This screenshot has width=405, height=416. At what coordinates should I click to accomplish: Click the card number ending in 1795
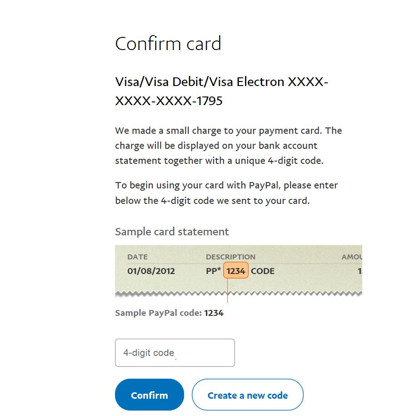tap(169, 101)
